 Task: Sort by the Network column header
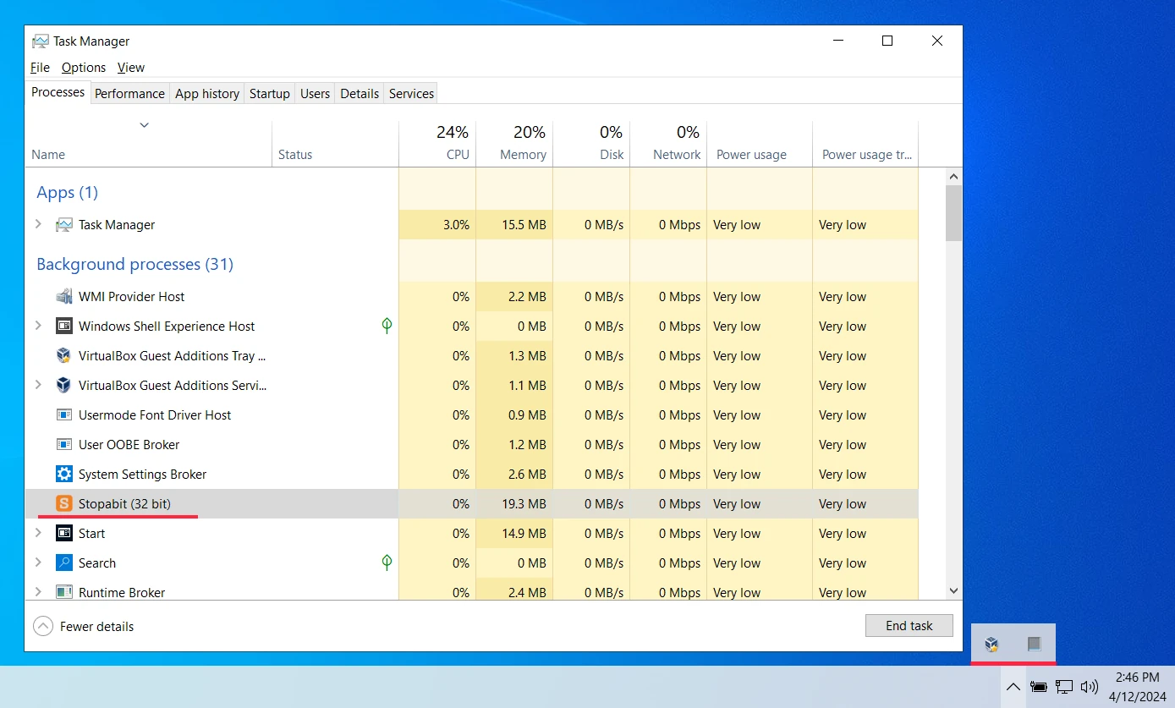click(x=668, y=143)
